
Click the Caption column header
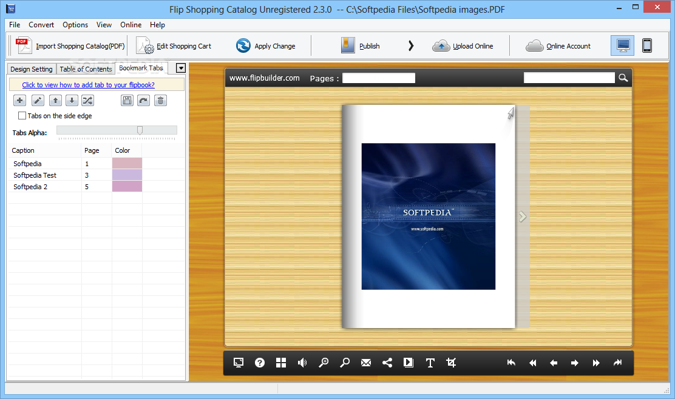45,150
